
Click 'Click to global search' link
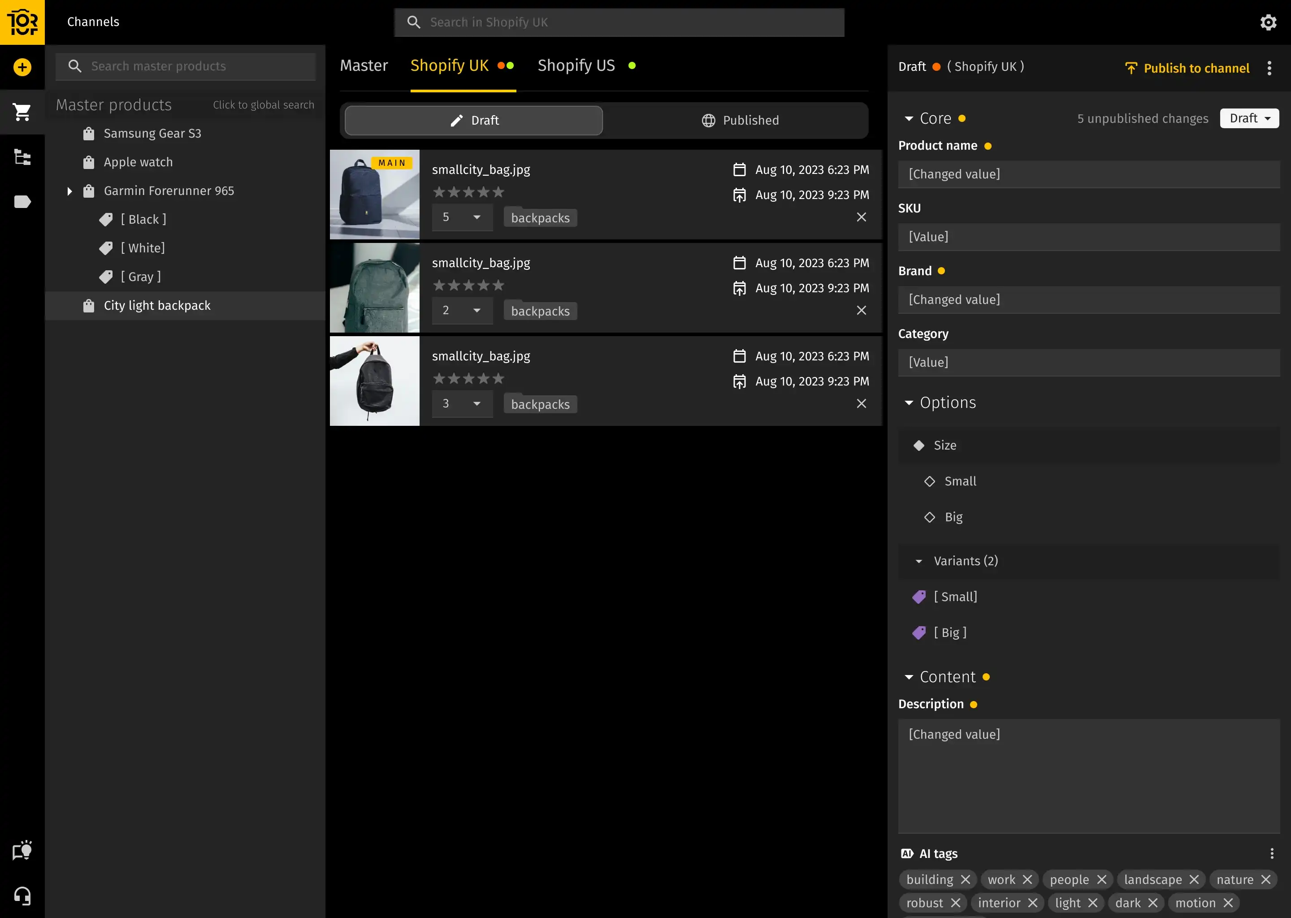pyautogui.click(x=264, y=105)
